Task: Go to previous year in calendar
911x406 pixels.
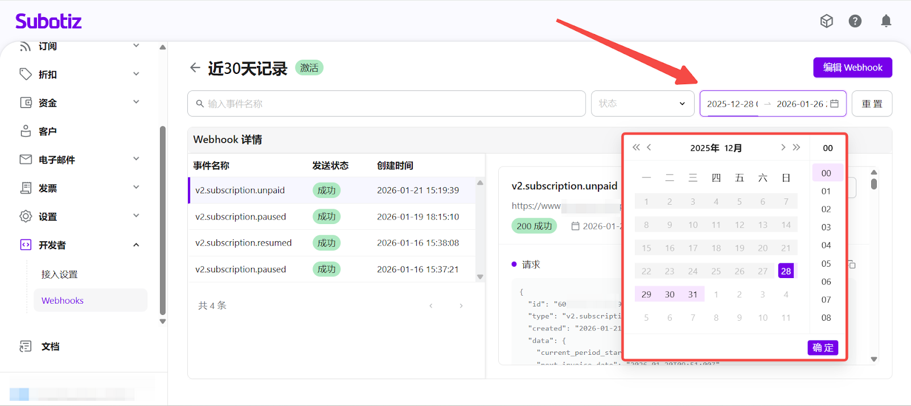Action: click(636, 147)
